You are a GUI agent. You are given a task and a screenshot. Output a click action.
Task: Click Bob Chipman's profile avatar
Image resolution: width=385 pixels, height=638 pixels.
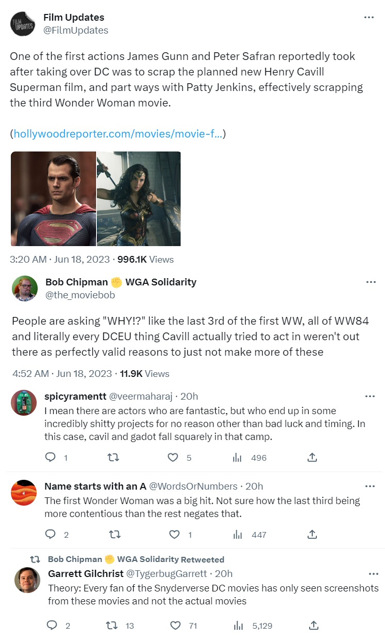25,288
